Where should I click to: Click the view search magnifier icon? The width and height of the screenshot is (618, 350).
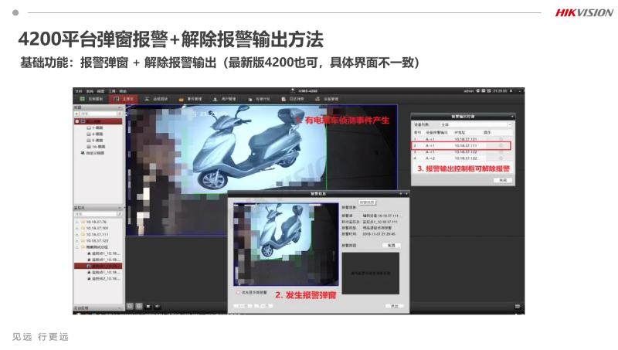coord(120,114)
